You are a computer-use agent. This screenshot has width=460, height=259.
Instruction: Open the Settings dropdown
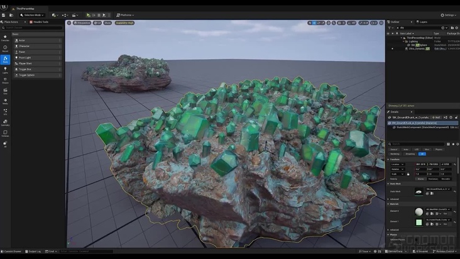[x=449, y=15]
